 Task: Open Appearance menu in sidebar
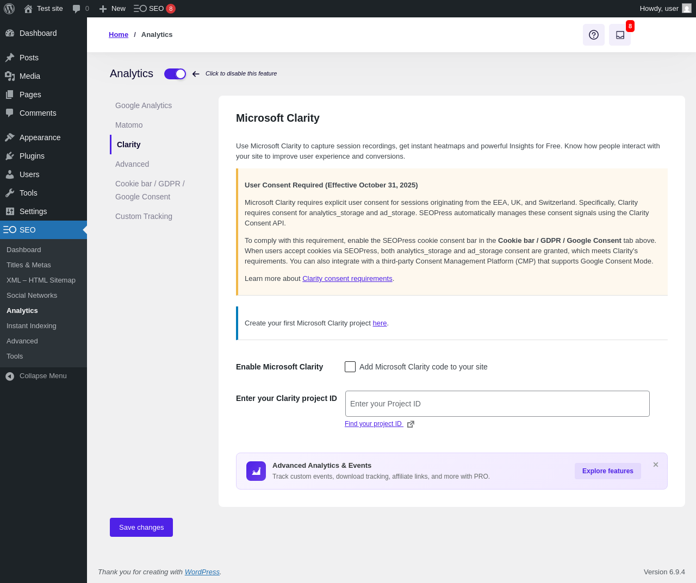coord(40,137)
